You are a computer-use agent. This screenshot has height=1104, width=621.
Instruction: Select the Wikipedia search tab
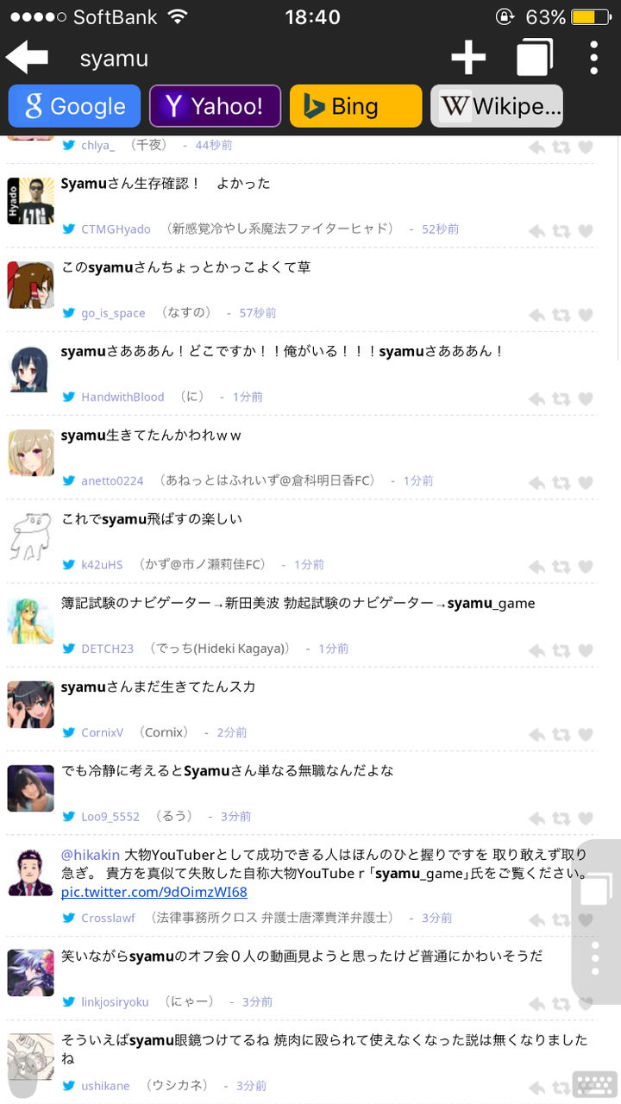pyautogui.click(x=497, y=106)
